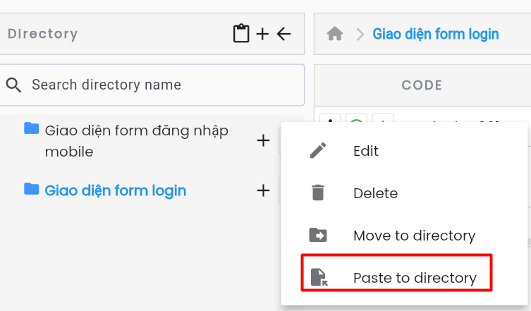Choose Delete from the context menu
531x311 pixels.
click(x=404, y=193)
